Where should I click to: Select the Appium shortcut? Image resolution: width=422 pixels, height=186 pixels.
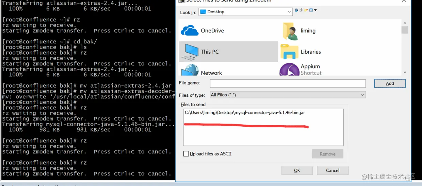[x=300, y=69]
